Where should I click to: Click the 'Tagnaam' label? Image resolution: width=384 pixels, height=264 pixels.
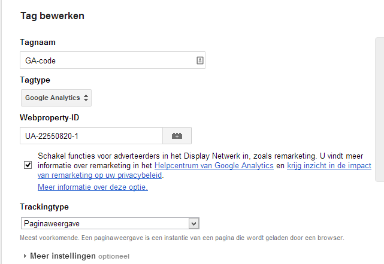38,43
